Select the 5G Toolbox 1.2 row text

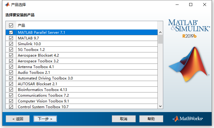click(x=31, y=49)
